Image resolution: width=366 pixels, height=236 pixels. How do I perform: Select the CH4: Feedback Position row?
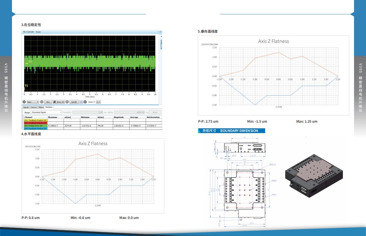(35, 128)
